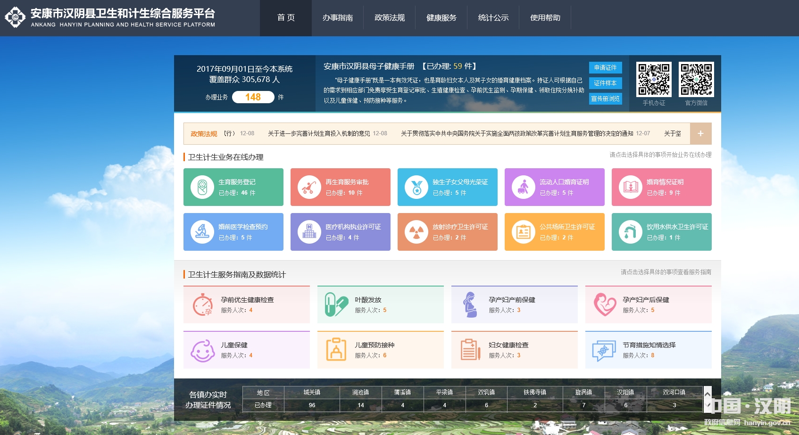Select the 医疗机构执业许可证 hospital icon
The width and height of the screenshot is (799, 435).
pos(309,232)
